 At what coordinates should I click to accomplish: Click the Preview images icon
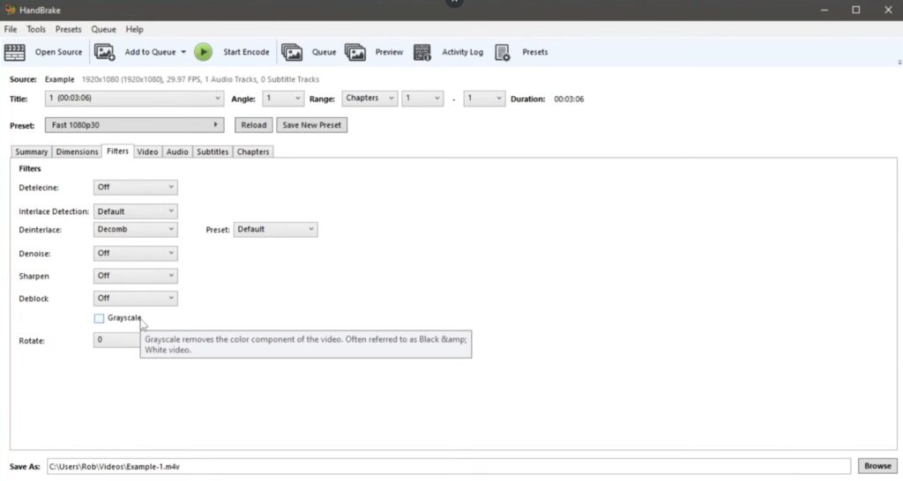(354, 52)
